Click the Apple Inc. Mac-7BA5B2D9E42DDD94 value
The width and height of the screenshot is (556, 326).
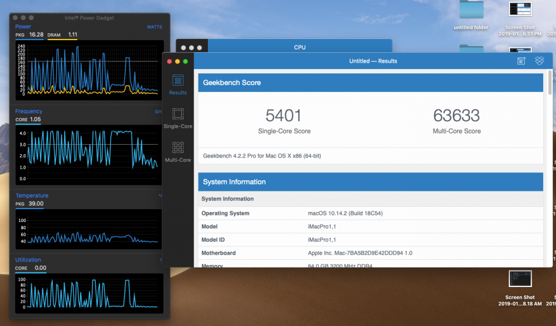coord(360,253)
